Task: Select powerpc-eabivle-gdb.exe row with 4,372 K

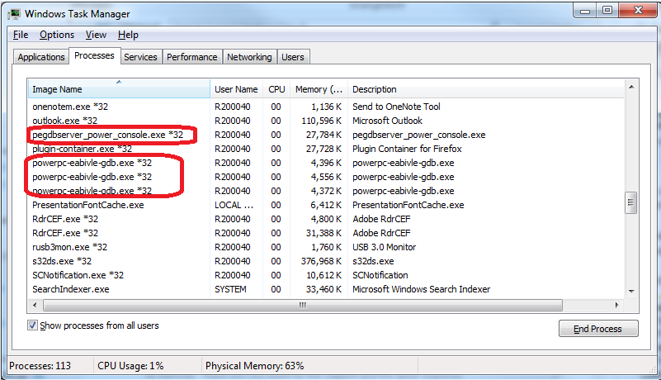Action: [326, 191]
